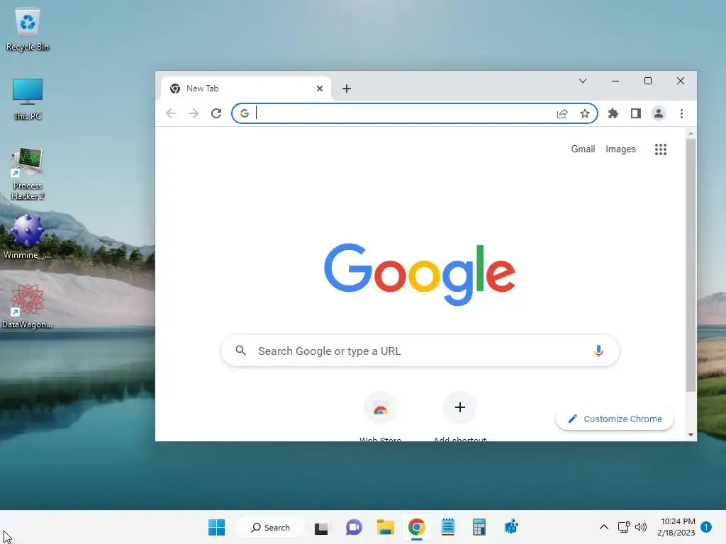This screenshot has width=726, height=544.
Task: Click the Chrome back arrow button
Action: [171, 113]
